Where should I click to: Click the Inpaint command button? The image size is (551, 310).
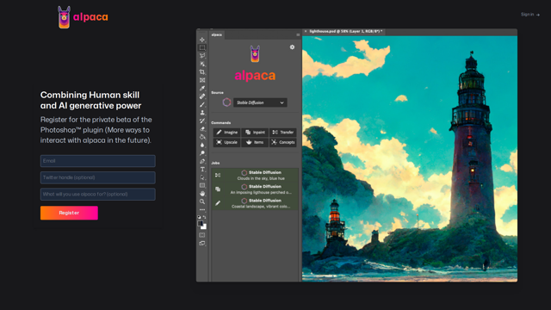255,132
